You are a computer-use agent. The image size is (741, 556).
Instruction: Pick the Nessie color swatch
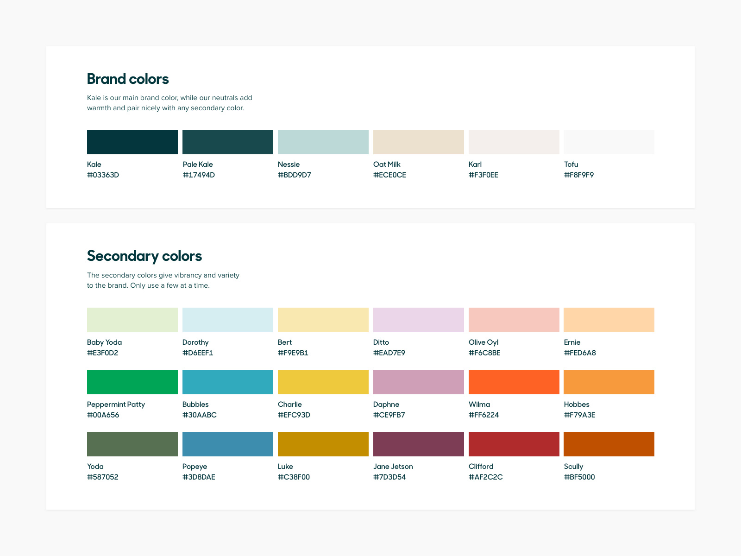point(323,142)
